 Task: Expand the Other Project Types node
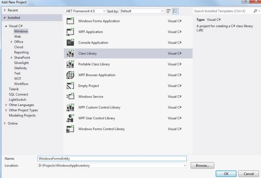6,110
